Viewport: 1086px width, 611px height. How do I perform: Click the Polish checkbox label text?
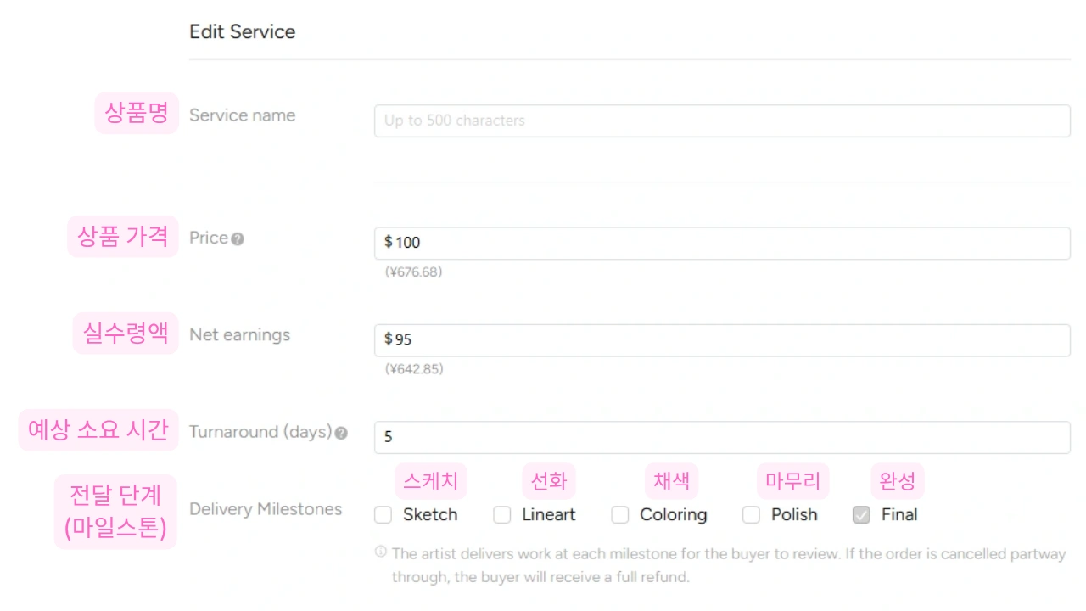coord(794,514)
